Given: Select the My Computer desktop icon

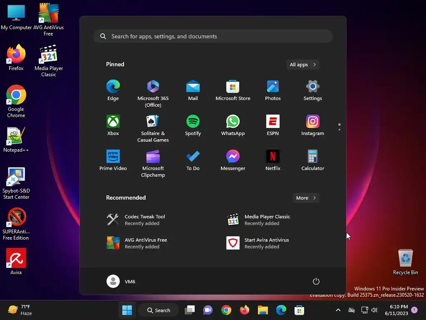Looking at the screenshot, I should tap(16, 17).
